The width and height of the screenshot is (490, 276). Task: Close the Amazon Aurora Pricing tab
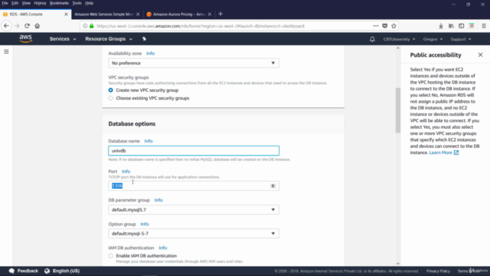click(x=210, y=14)
